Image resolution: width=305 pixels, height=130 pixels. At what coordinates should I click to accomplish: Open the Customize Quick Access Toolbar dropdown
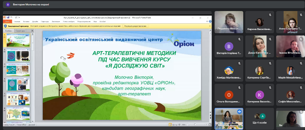click(x=19, y=17)
